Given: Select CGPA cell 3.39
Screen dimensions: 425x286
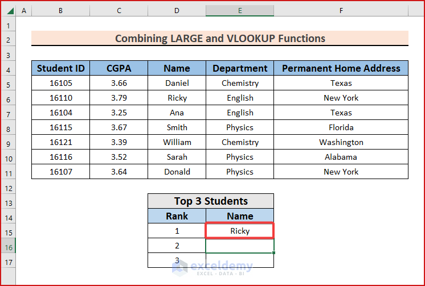Looking at the screenshot, I should [118, 142].
